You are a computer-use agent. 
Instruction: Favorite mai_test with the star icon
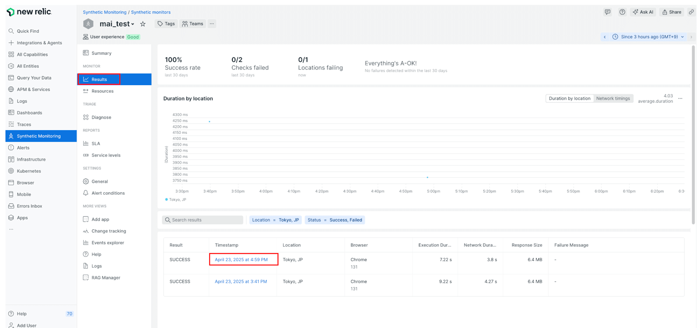coord(143,24)
